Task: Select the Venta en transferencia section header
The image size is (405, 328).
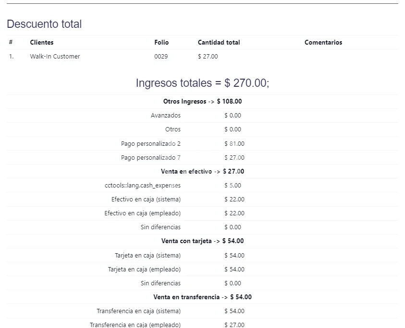Action: pyautogui.click(x=202, y=297)
